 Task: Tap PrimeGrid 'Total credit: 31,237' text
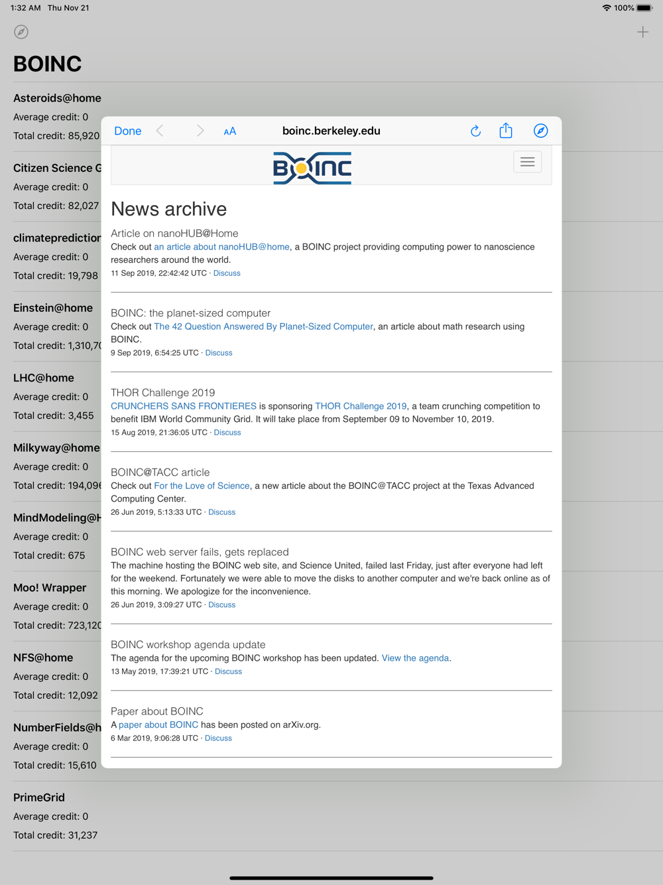pyautogui.click(x=56, y=835)
